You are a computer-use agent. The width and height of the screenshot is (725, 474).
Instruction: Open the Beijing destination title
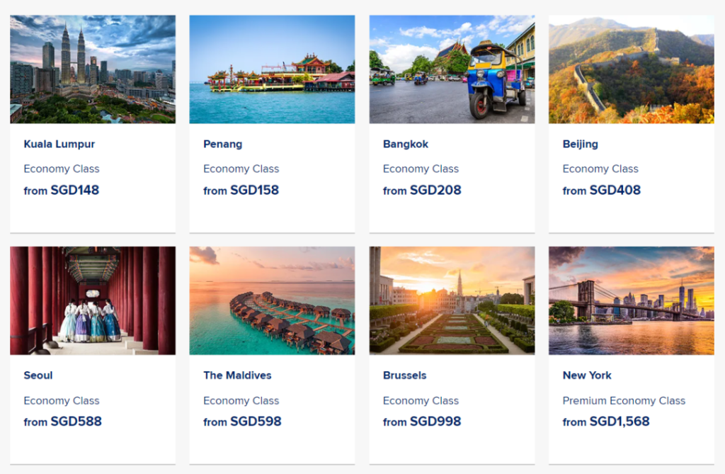tap(581, 144)
